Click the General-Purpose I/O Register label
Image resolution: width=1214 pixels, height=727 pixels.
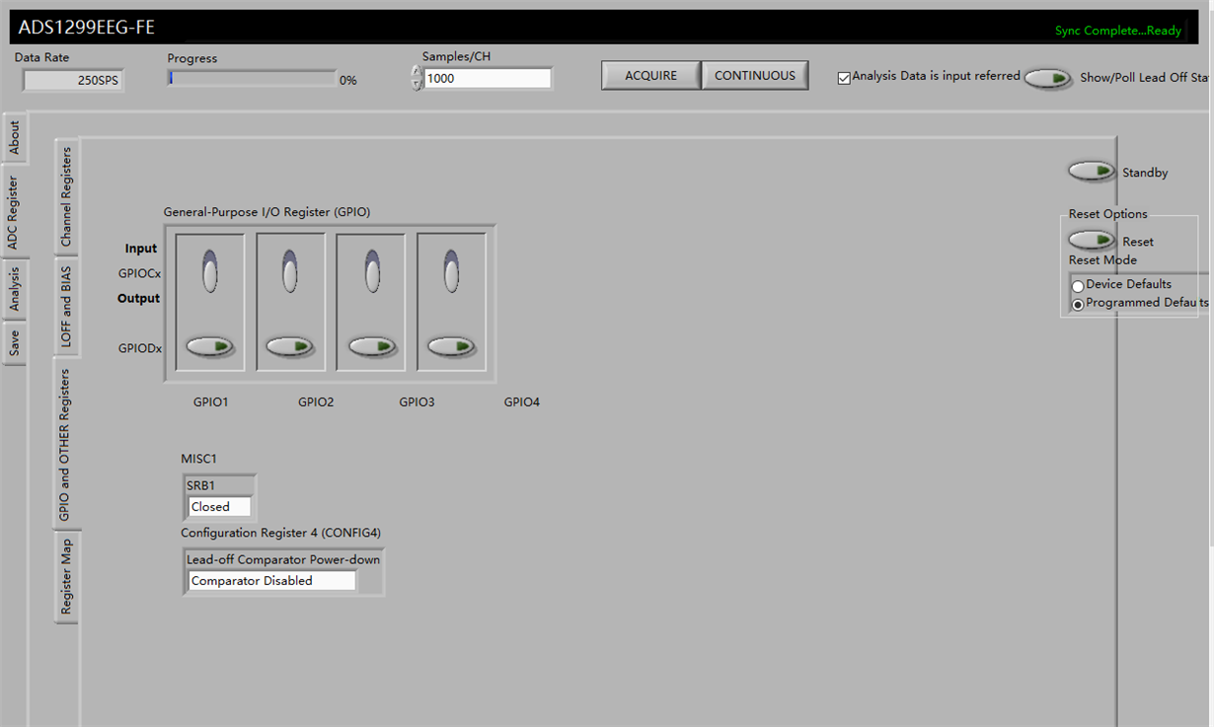tap(266, 212)
